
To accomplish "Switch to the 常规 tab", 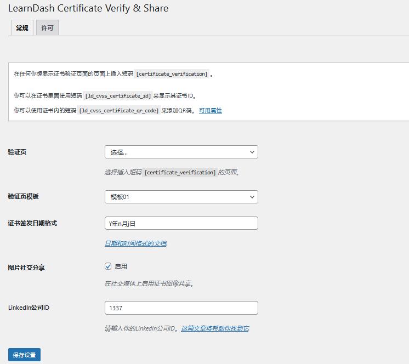I will point(22,28).
